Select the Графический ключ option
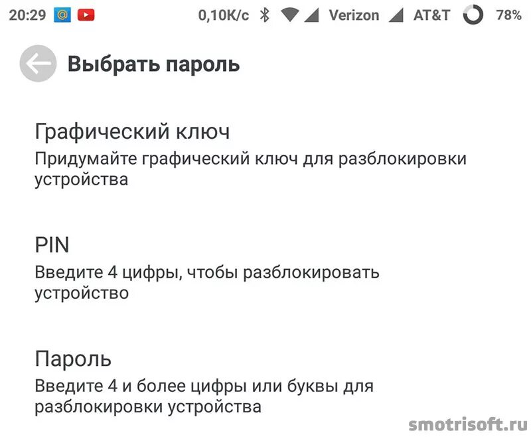This screenshot has height=437, width=531. click(x=265, y=154)
